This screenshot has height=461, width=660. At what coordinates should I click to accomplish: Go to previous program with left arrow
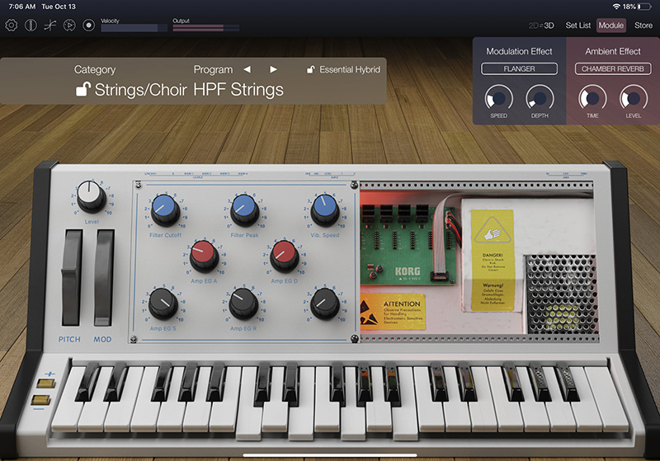tap(247, 69)
